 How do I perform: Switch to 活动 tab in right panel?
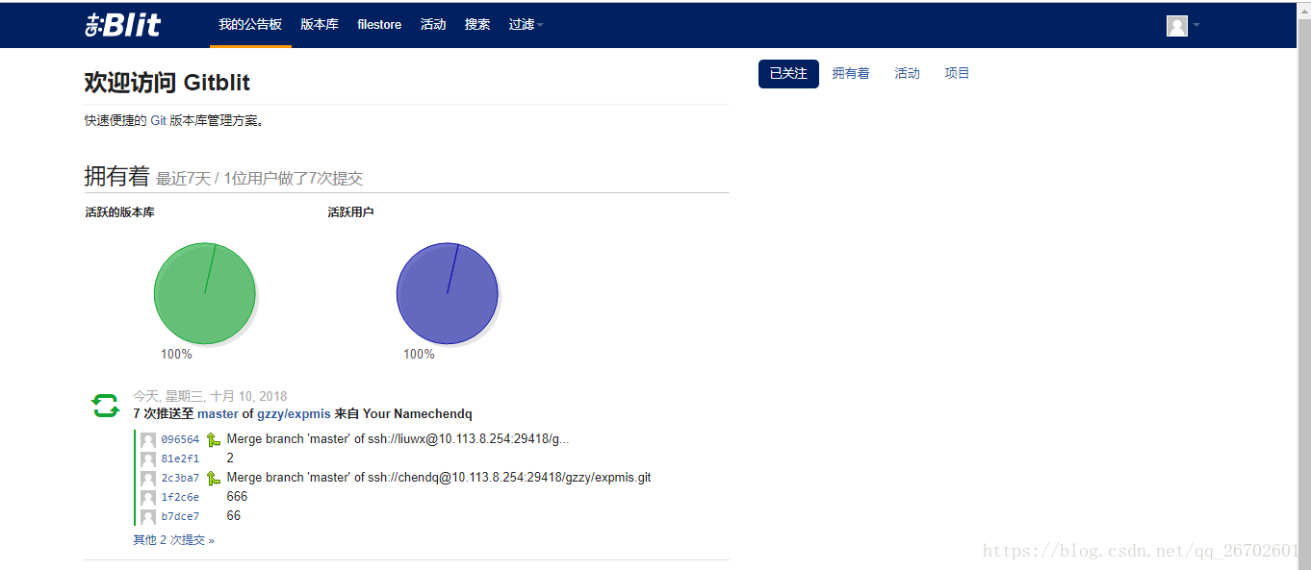click(908, 74)
